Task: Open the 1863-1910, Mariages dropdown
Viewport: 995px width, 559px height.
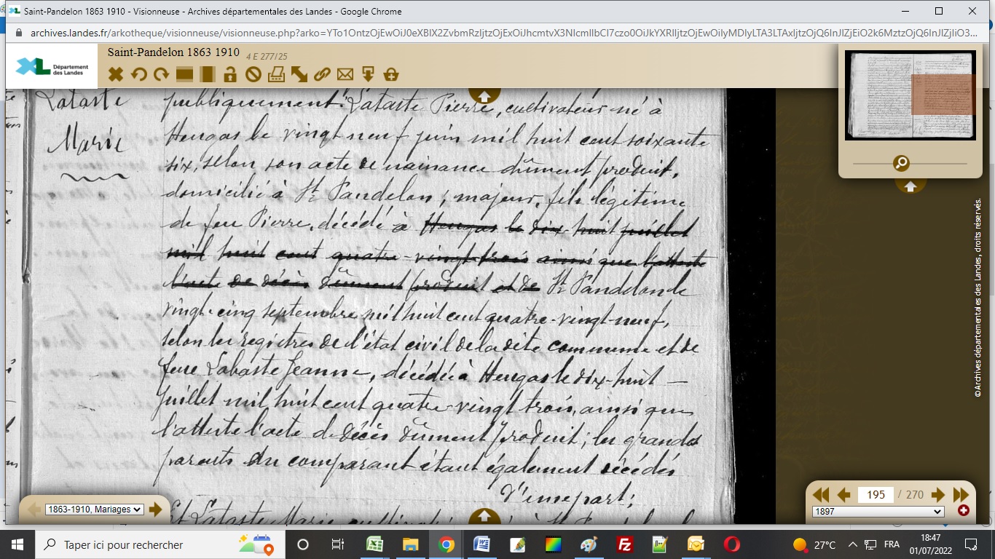Action: [x=94, y=510]
